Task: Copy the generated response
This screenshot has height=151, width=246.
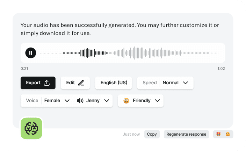Action: pos(152,134)
